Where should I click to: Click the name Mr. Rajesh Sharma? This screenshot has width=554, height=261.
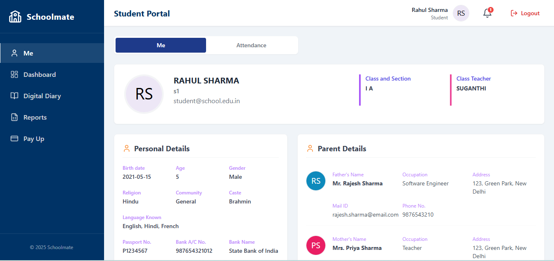(x=357, y=183)
